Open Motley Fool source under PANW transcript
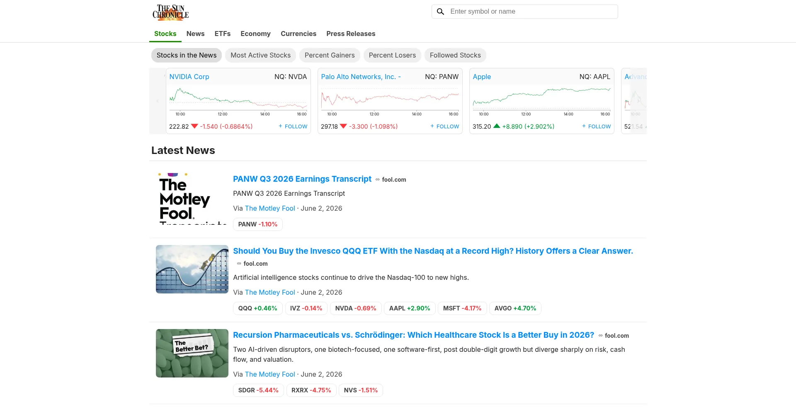The height and width of the screenshot is (411, 796). point(270,208)
